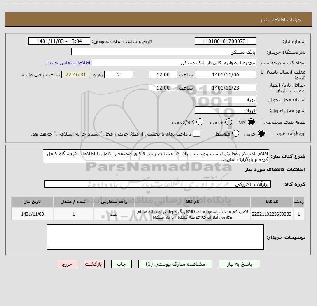Click the بازگشت back button
Screen dimensions: 317x306
click(95, 265)
